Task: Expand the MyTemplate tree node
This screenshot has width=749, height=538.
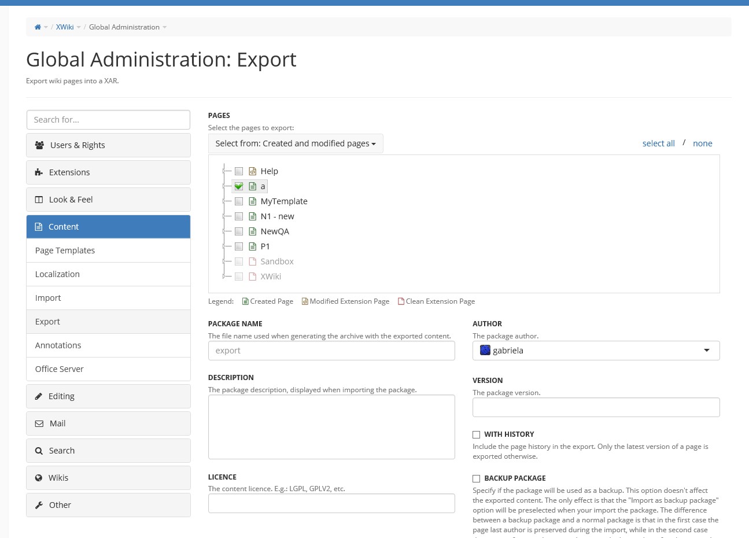Action: (224, 201)
